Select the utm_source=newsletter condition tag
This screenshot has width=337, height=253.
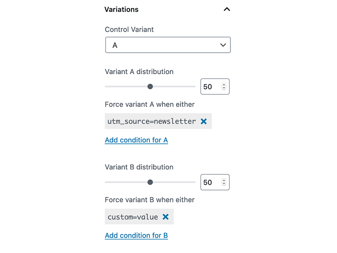pos(152,121)
